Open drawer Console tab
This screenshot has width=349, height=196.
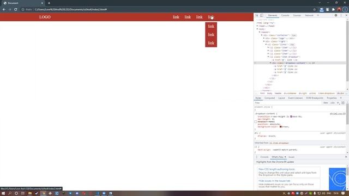coord(264,157)
